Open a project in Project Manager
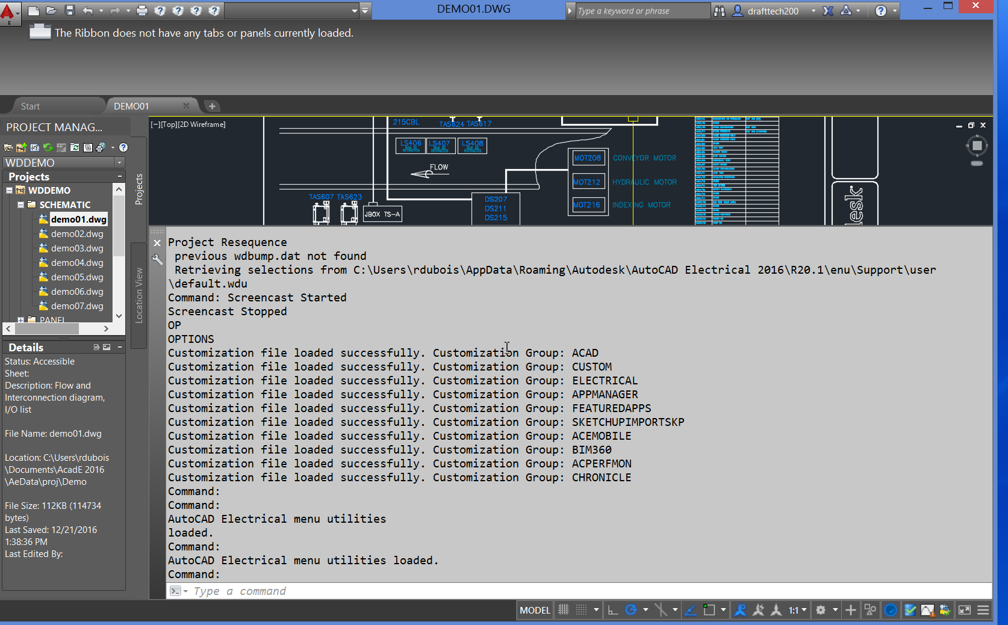This screenshot has width=1008, height=625. [8, 147]
